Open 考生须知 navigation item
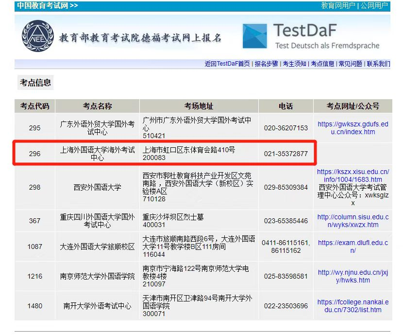The width and height of the screenshot is (403, 335). coord(294,64)
